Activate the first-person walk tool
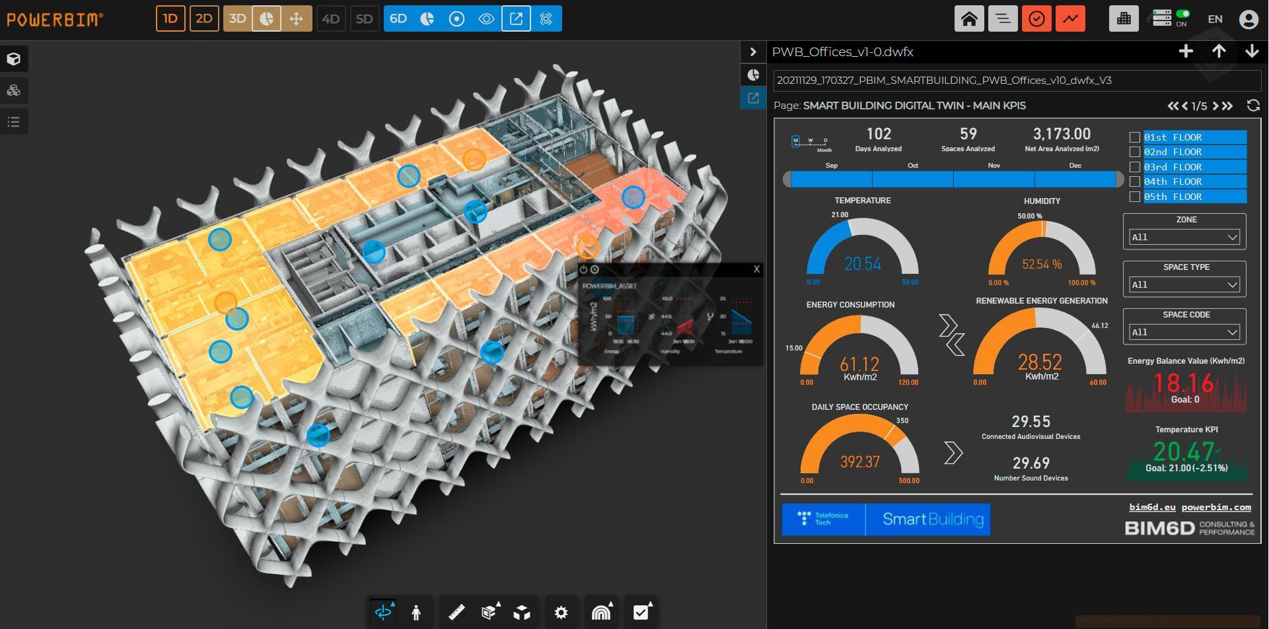 coord(416,612)
